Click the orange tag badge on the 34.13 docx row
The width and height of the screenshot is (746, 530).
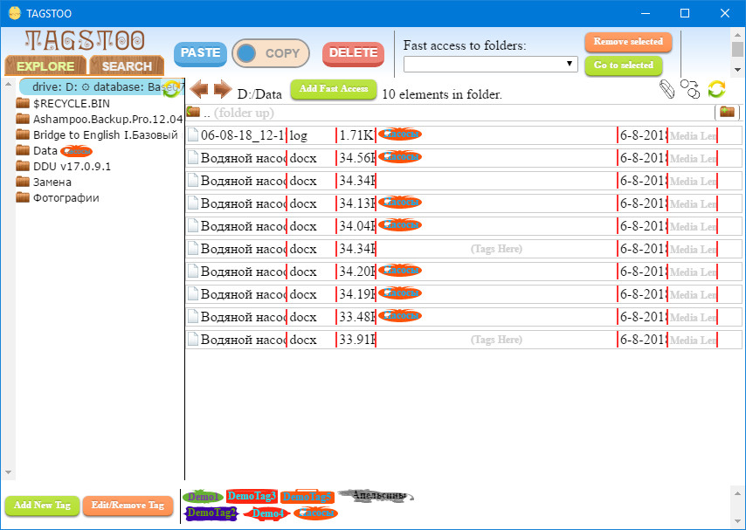point(400,203)
